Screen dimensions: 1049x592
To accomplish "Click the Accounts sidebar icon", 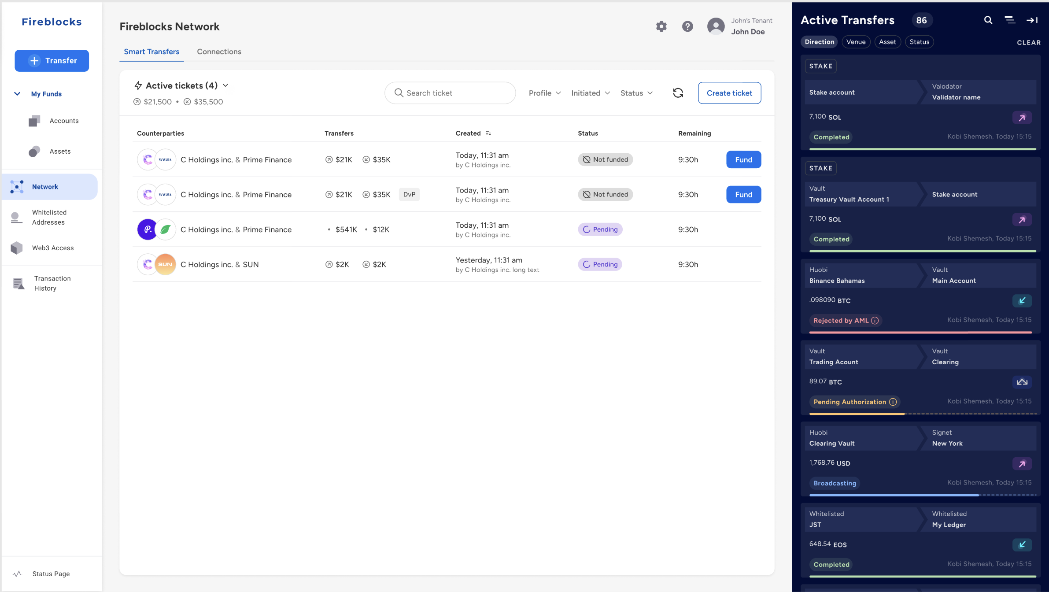I will [x=34, y=121].
